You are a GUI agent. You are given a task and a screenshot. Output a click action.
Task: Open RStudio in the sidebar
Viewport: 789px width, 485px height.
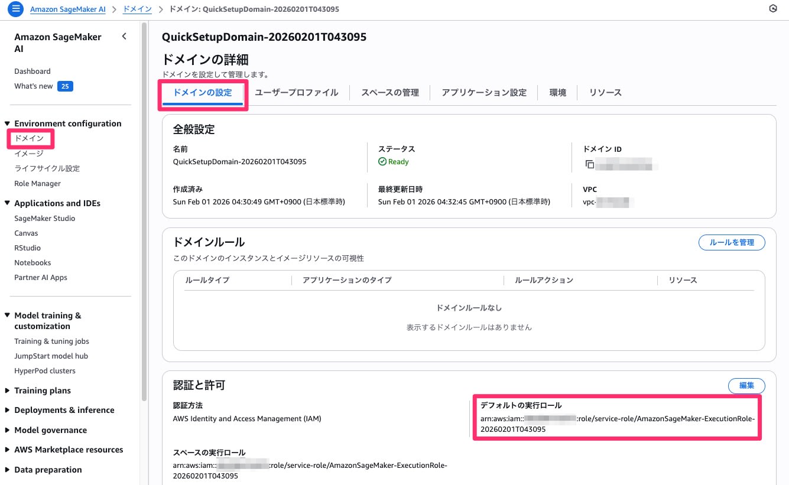click(x=28, y=248)
